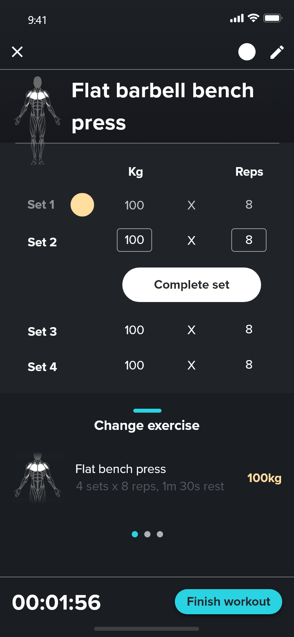Screen dimensions: 294x637
Task: Tap the muscle diagram beside exercise title
Action: (38, 120)
